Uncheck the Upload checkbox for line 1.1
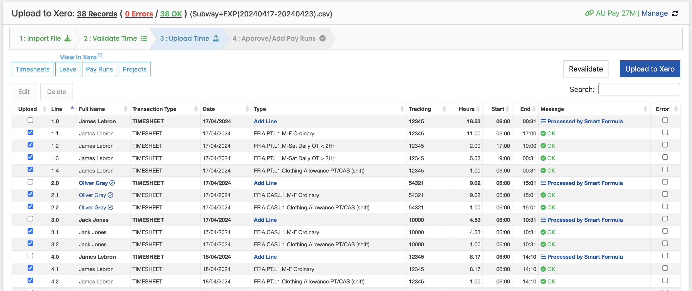692x291 pixels. pos(30,133)
